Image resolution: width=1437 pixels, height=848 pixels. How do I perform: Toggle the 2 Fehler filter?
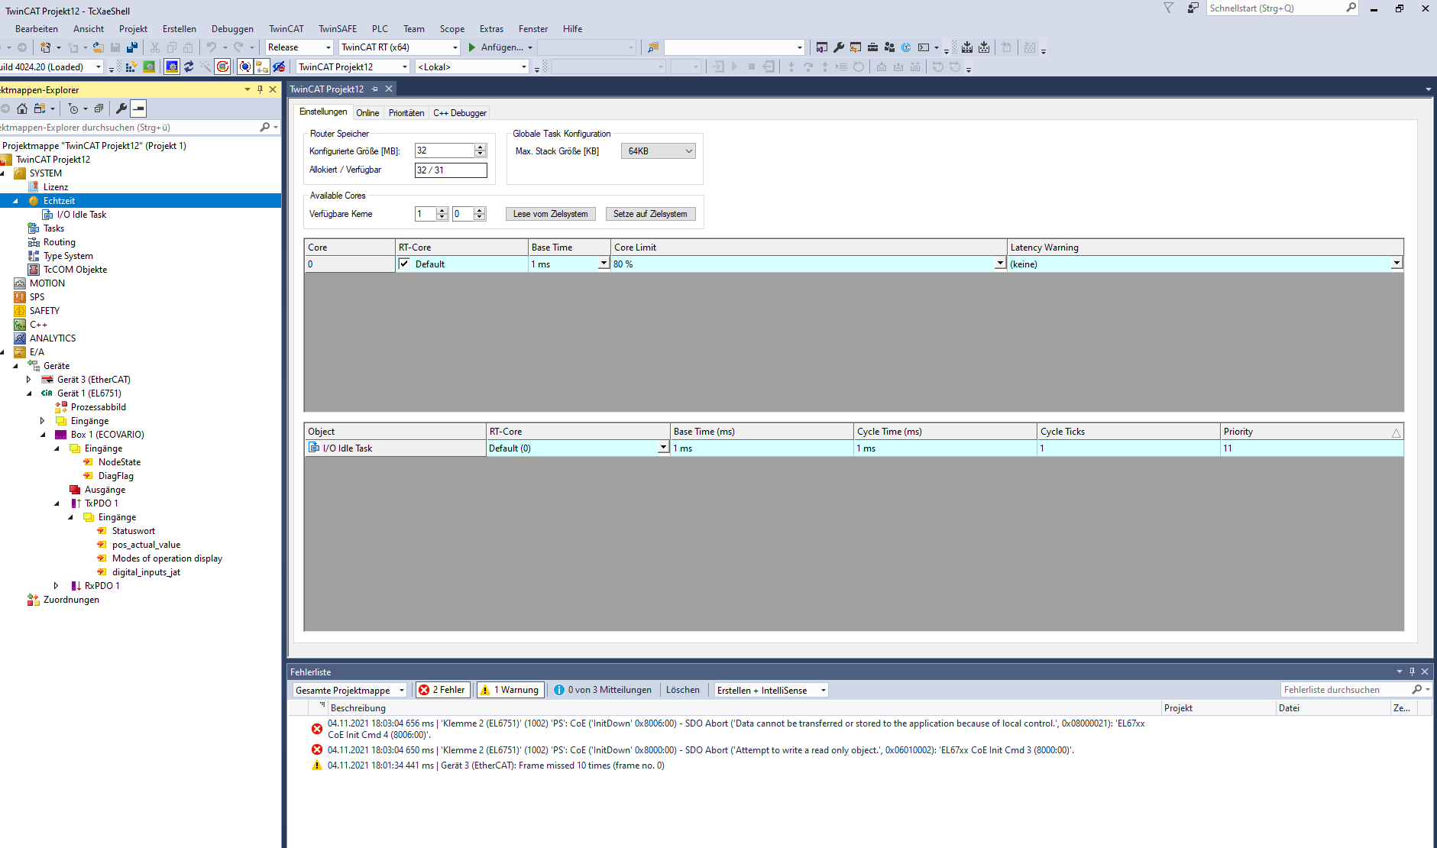[442, 690]
